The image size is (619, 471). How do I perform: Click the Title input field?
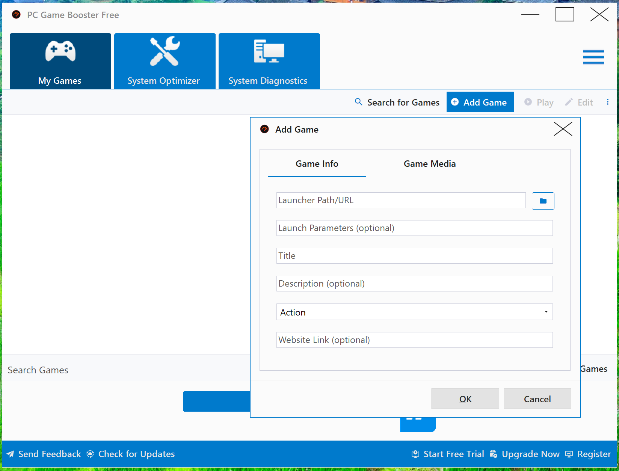[x=415, y=256]
